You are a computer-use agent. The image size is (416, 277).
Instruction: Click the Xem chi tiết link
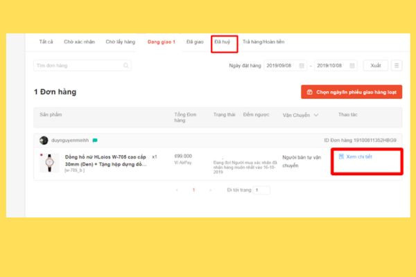coord(359,157)
